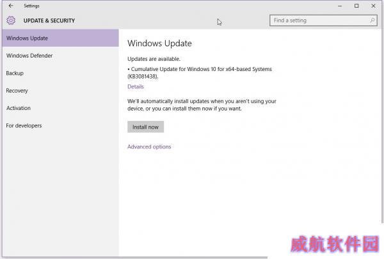Screen dimensions: 384x259
Task: Open Windows Defender settings
Action: (x=61, y=56)
